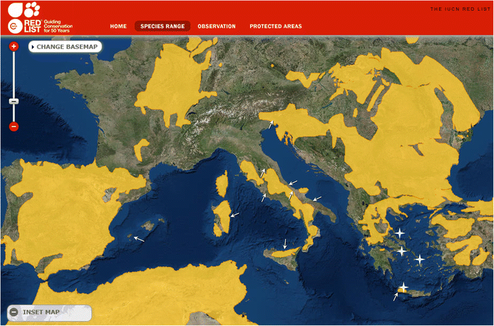
Task: Click 'The IUCN Red List' header text
Action: tap(460, 9)
